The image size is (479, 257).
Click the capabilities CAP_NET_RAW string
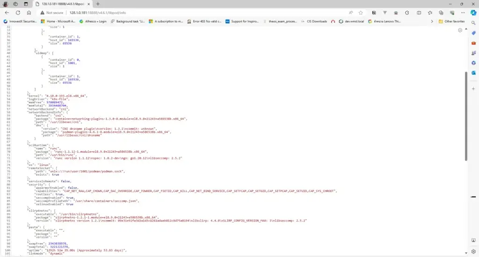(x=200, y=191)
